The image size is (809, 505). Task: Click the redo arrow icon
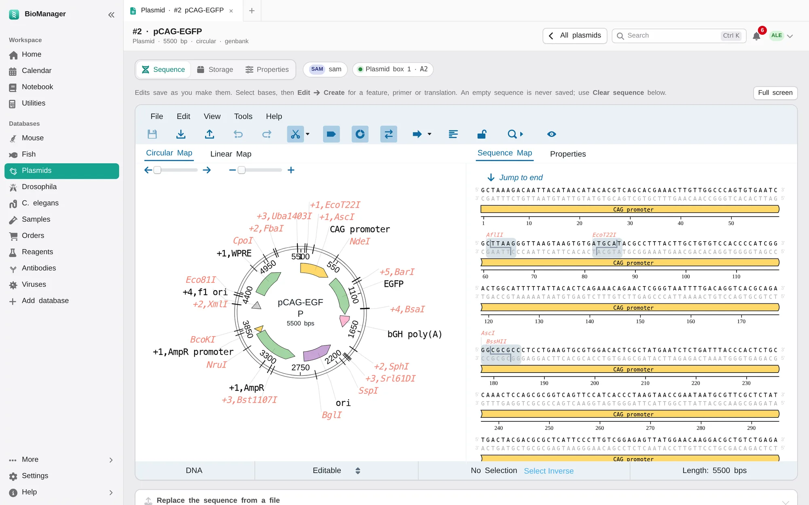click(267, 134)
